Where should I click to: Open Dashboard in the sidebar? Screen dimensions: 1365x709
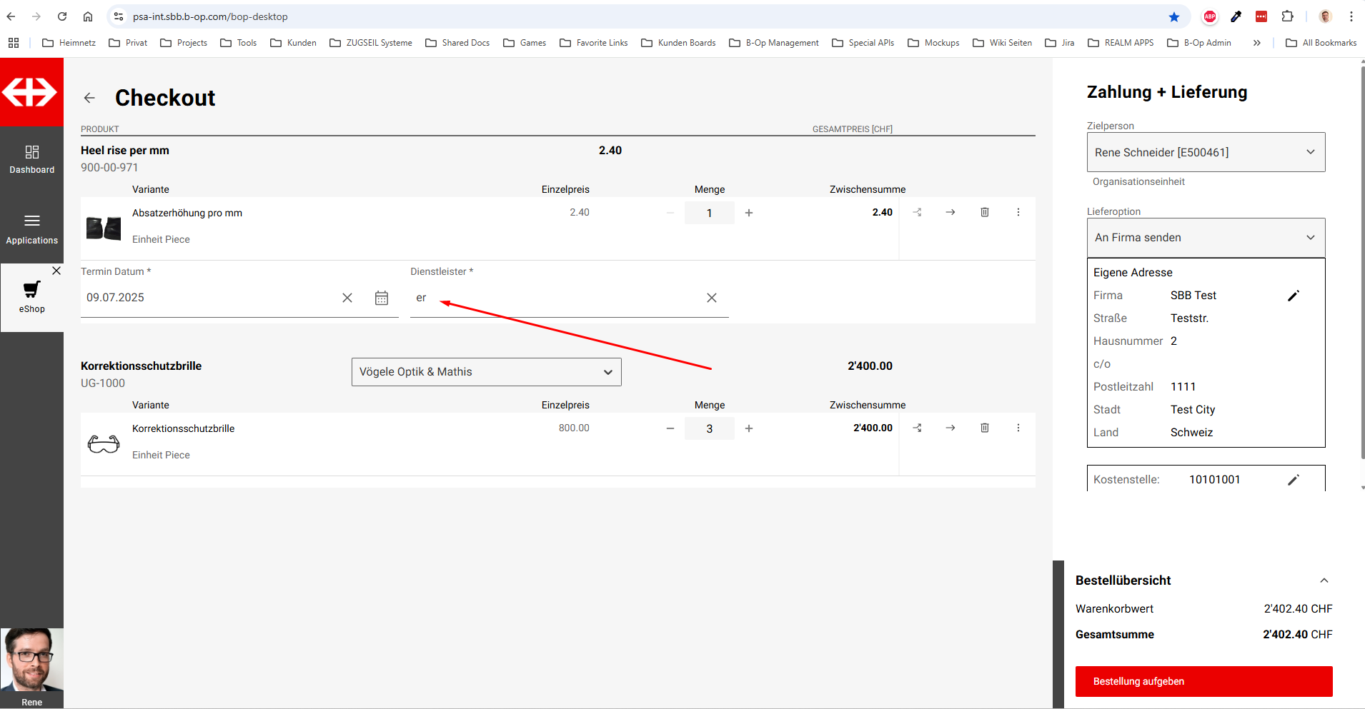tap(32, 159)
